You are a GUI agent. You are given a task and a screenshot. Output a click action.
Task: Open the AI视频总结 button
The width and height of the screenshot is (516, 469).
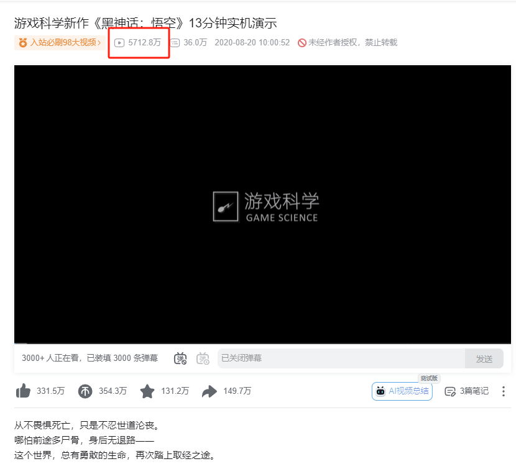coord(402,391)
